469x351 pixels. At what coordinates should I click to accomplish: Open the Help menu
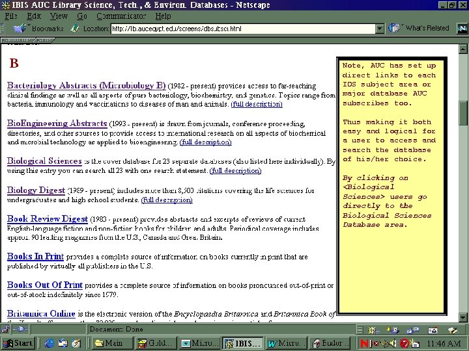(163, 16)
